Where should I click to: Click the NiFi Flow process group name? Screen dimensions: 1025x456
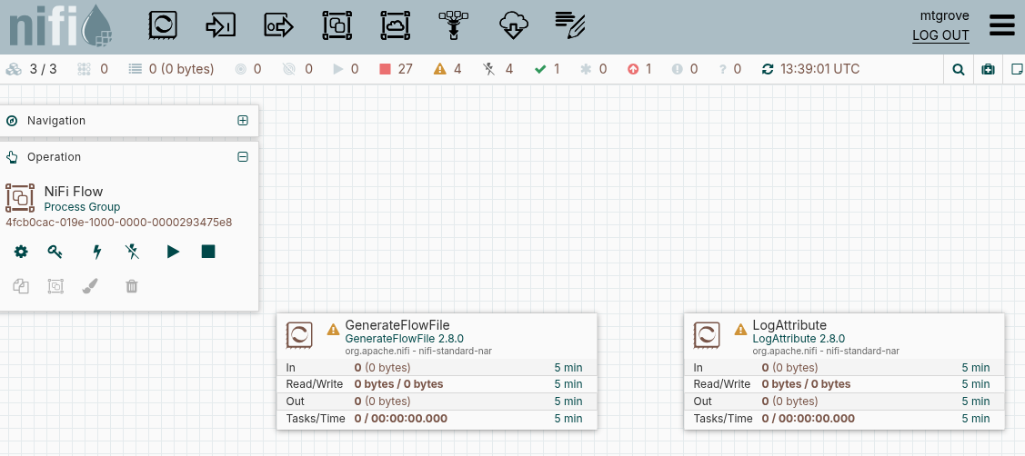pyautogui.click(x=73, y=192)
